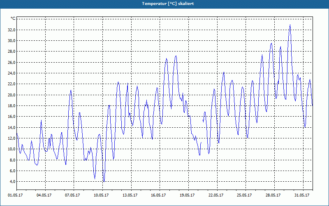Click the 28.05.17 date label
The width and height of the screenshot is (329, 206).
point(273,195)
